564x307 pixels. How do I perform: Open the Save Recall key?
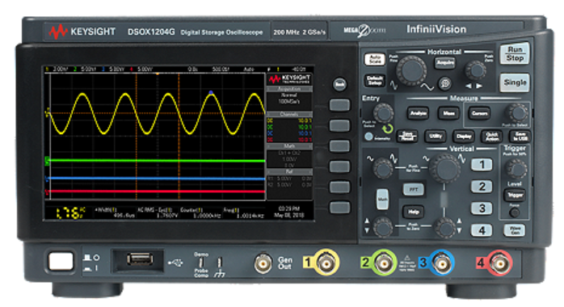[407, 136]
